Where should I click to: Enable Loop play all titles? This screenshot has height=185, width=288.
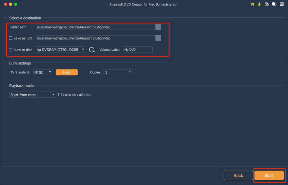tap(60, 95)
